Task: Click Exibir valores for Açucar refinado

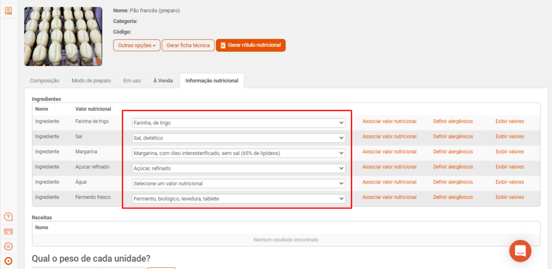Action: (510, 167)
